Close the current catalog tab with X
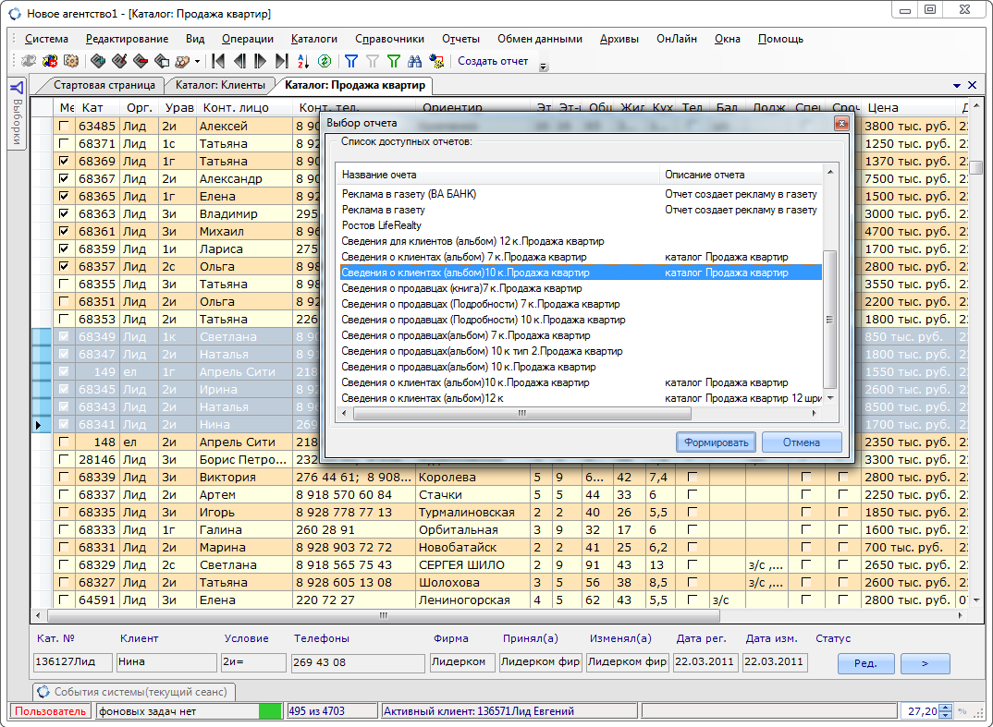Viewport: 993px width, 727px height. point(972,85)
